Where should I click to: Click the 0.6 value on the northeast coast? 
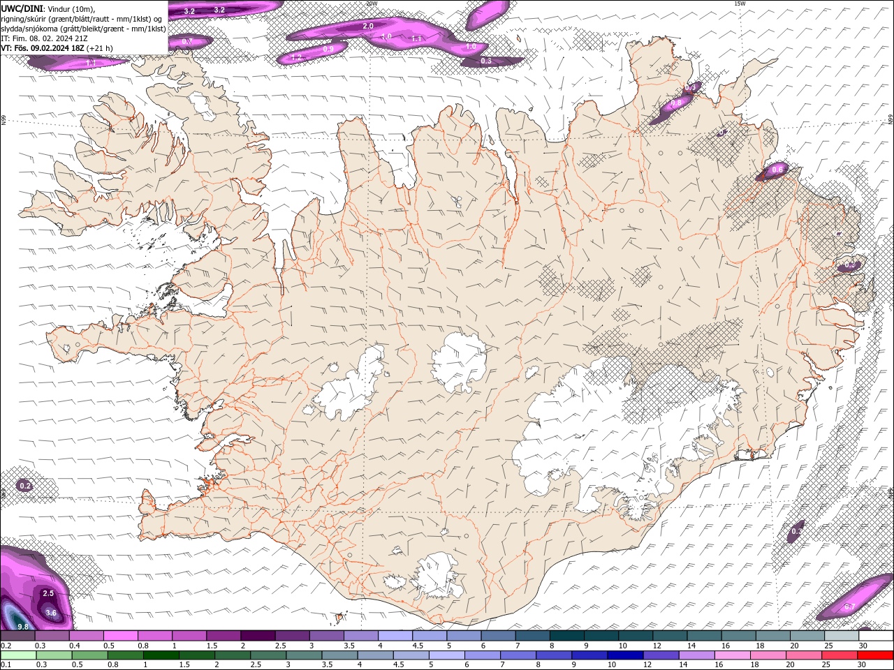pos(777,170)
